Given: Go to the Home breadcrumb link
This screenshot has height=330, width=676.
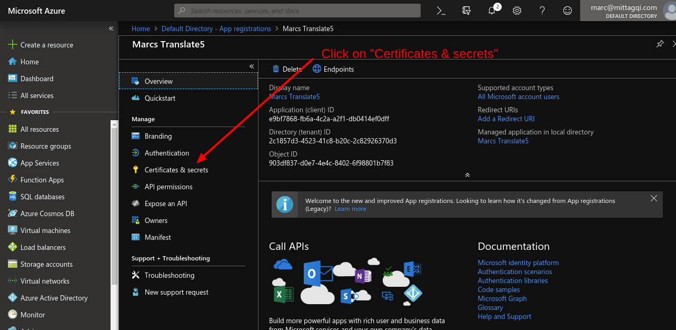Looking at the screenshot, I should pyautogui.click(x=141, y=29).
